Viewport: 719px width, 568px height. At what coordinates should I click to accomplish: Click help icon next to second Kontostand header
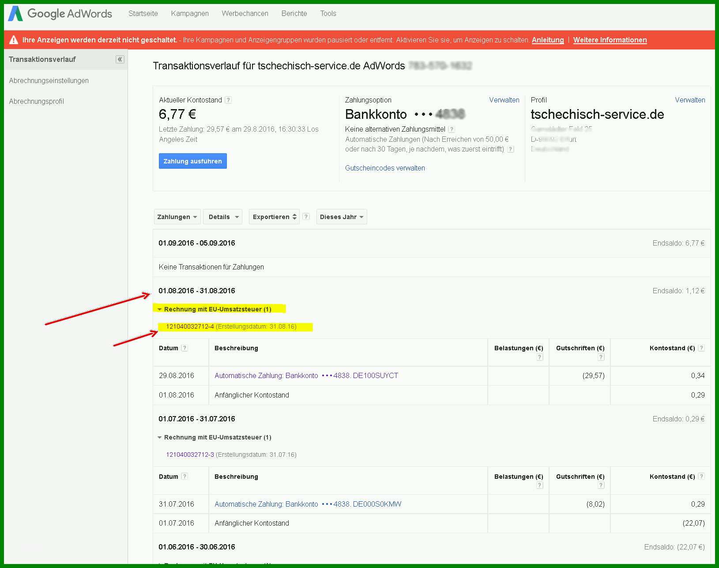tap(701, 476)
